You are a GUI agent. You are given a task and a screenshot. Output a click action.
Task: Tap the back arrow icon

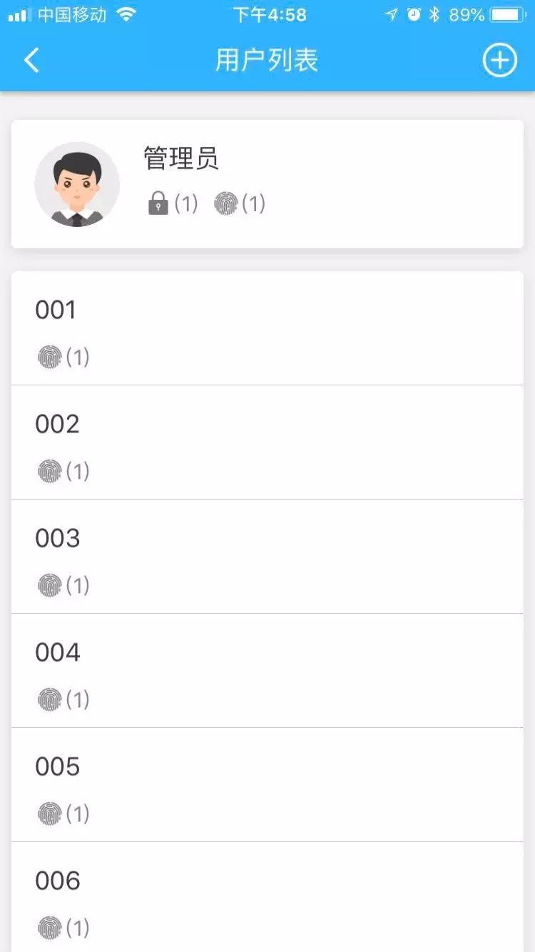pos(31,61)
